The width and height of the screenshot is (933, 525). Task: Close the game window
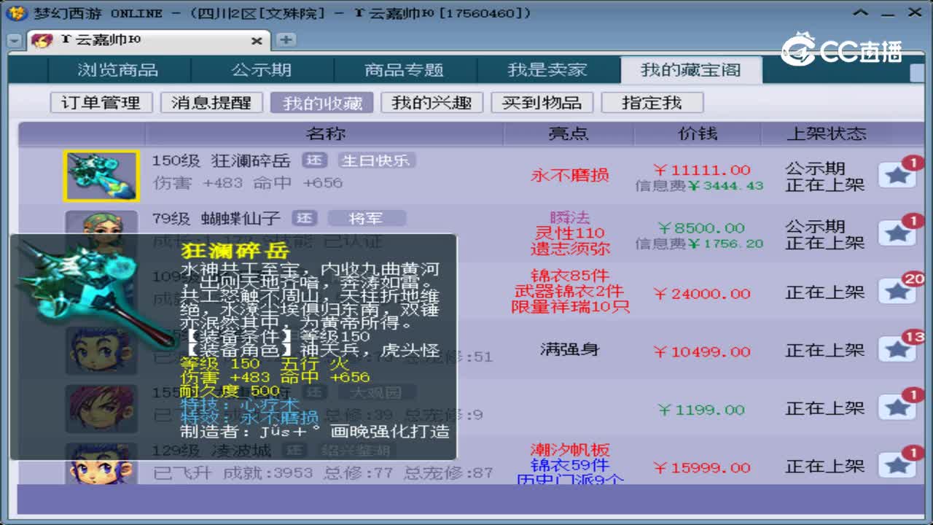[x=915, y=12]
